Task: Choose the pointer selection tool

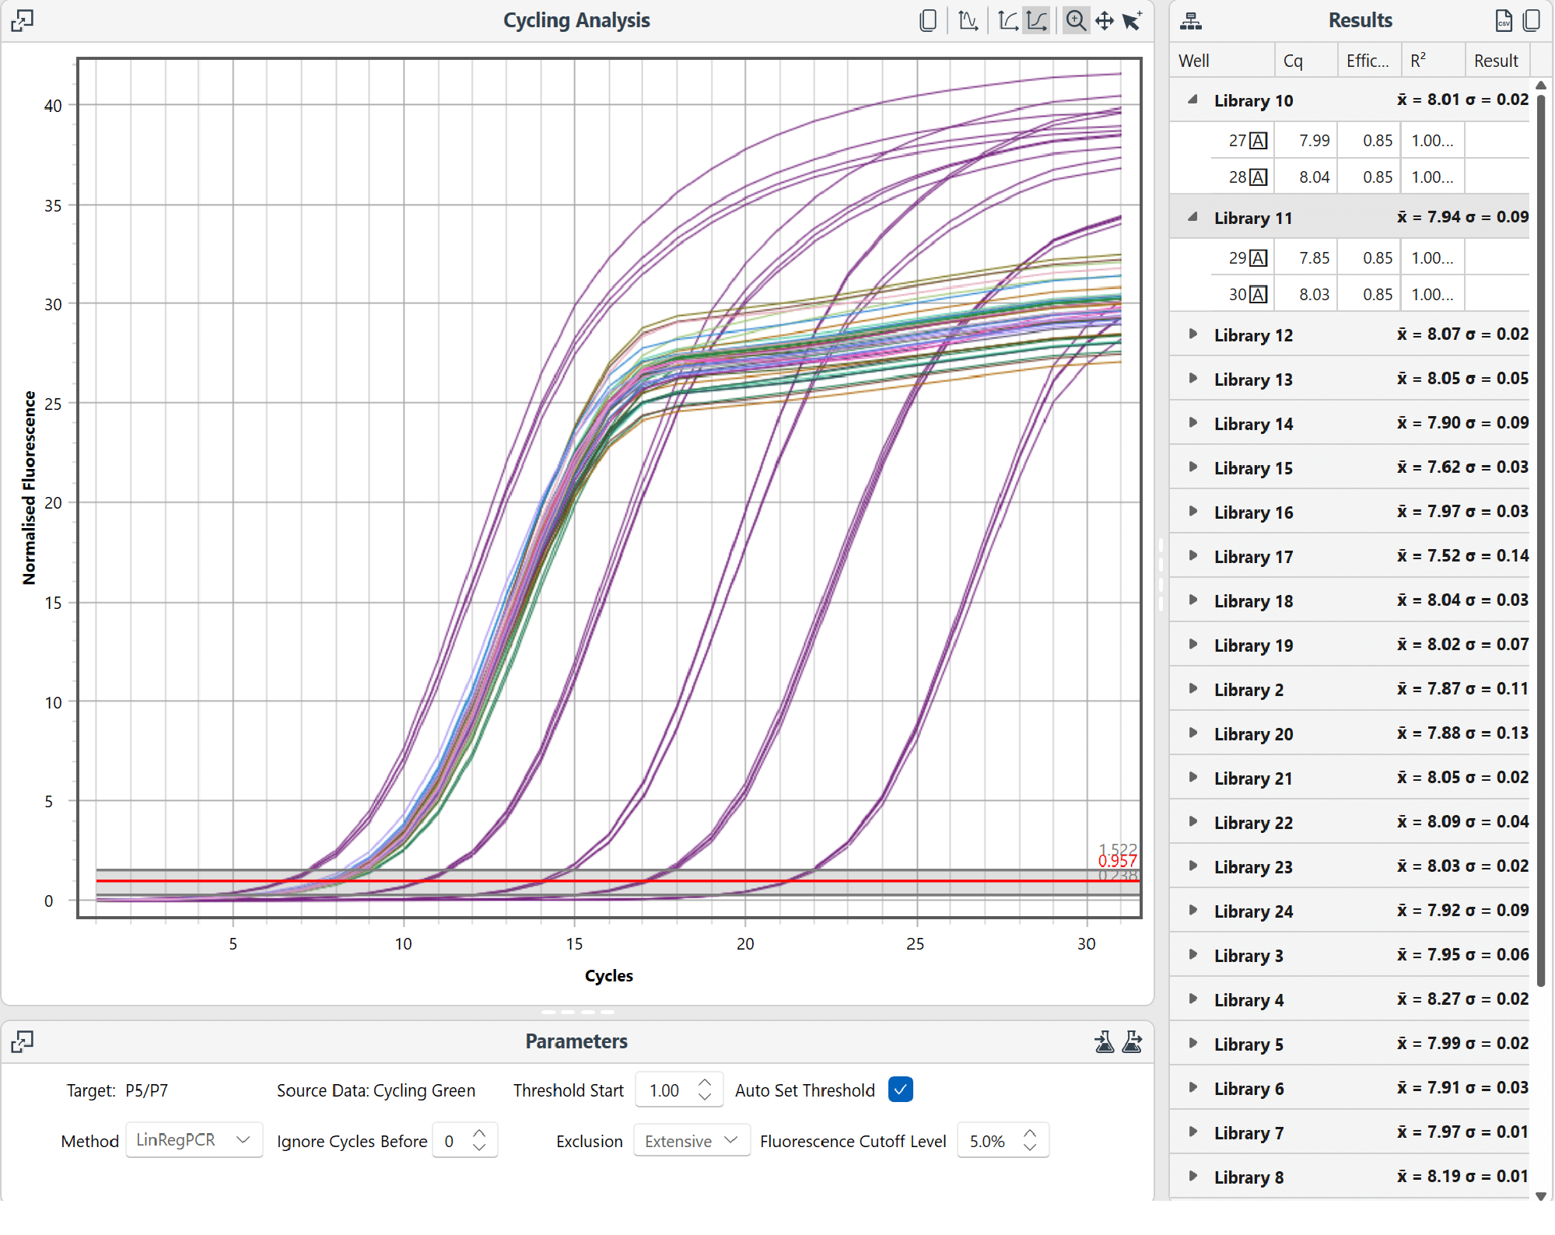Action: click(x=1132, y=20)
